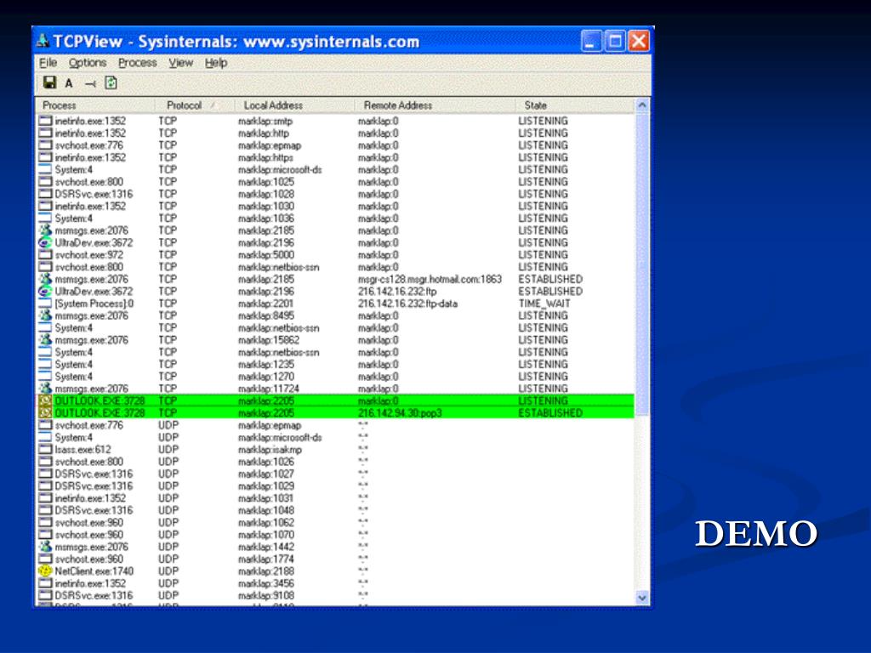
Task: Select the lsass.exe:612 process name
Action: click(x=83, y=449)
